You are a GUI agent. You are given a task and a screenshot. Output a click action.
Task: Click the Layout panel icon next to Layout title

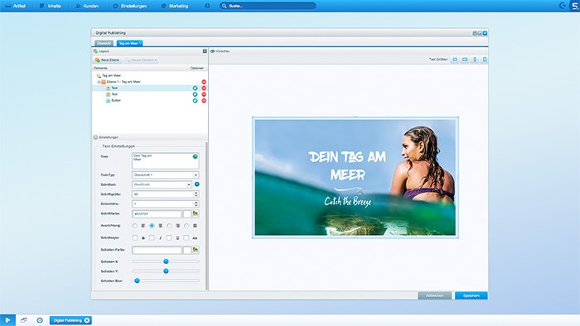pos(95,51)
